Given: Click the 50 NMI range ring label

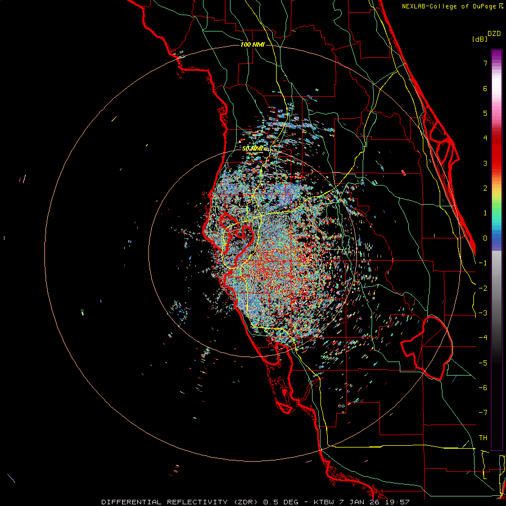Looking at the screenshot, I should click(x=252, y=148).
